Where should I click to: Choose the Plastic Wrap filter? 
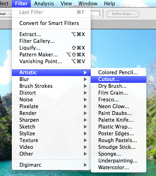pyautogui.click(x=118, y=127)
